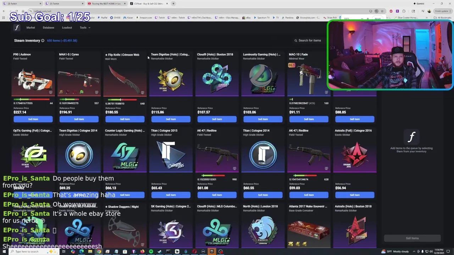Select the North Holo London 2018 sticker

coord(263,230)
